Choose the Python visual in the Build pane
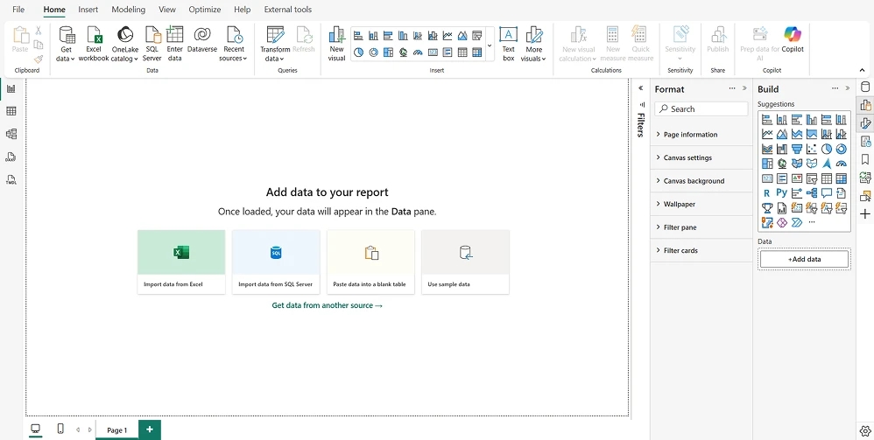Image resolution: width=874 pixels, height=440 pixels. click(x=781, y=193)
